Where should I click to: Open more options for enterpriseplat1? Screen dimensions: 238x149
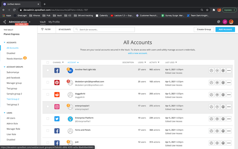click(x=229, y=107)
